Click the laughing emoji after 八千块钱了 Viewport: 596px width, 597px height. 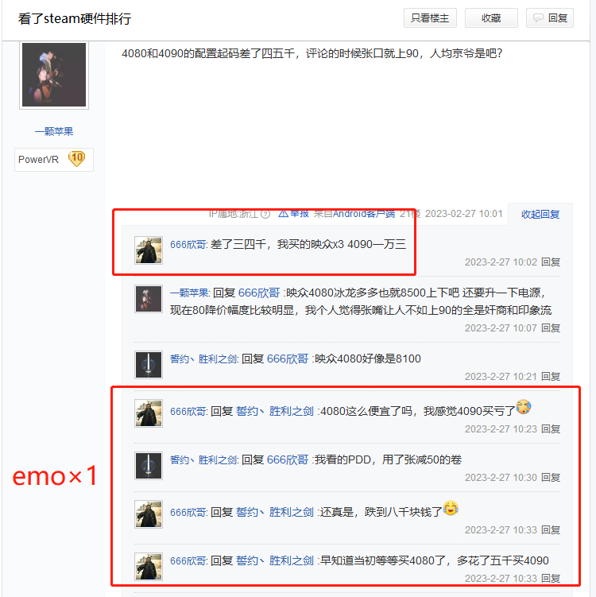pyautogui.click(x=451, y=507)
